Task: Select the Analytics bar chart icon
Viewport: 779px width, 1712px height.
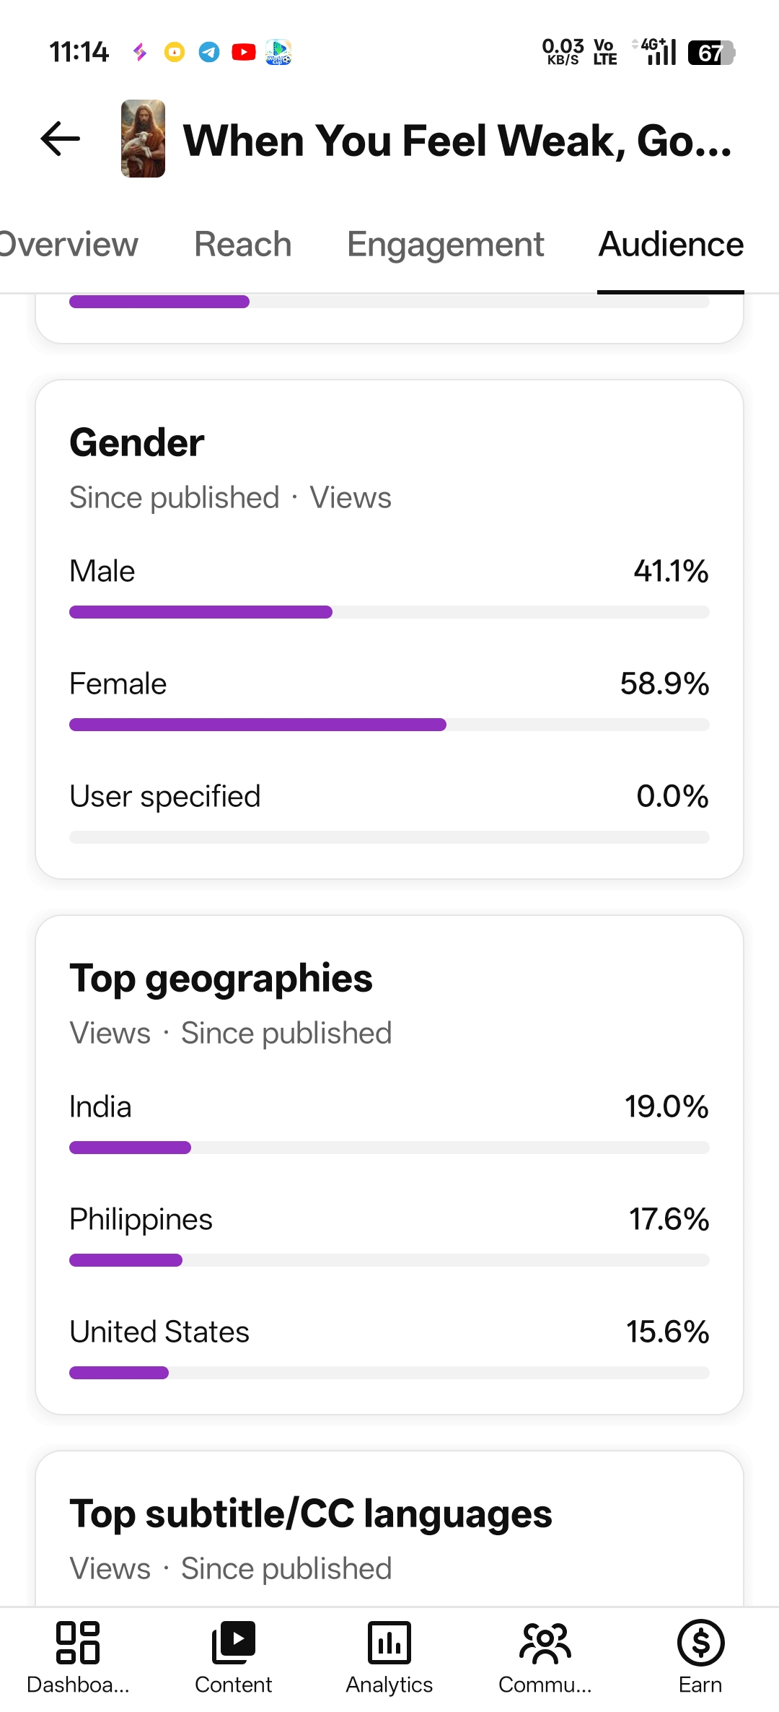Action: click(389, 1643)
